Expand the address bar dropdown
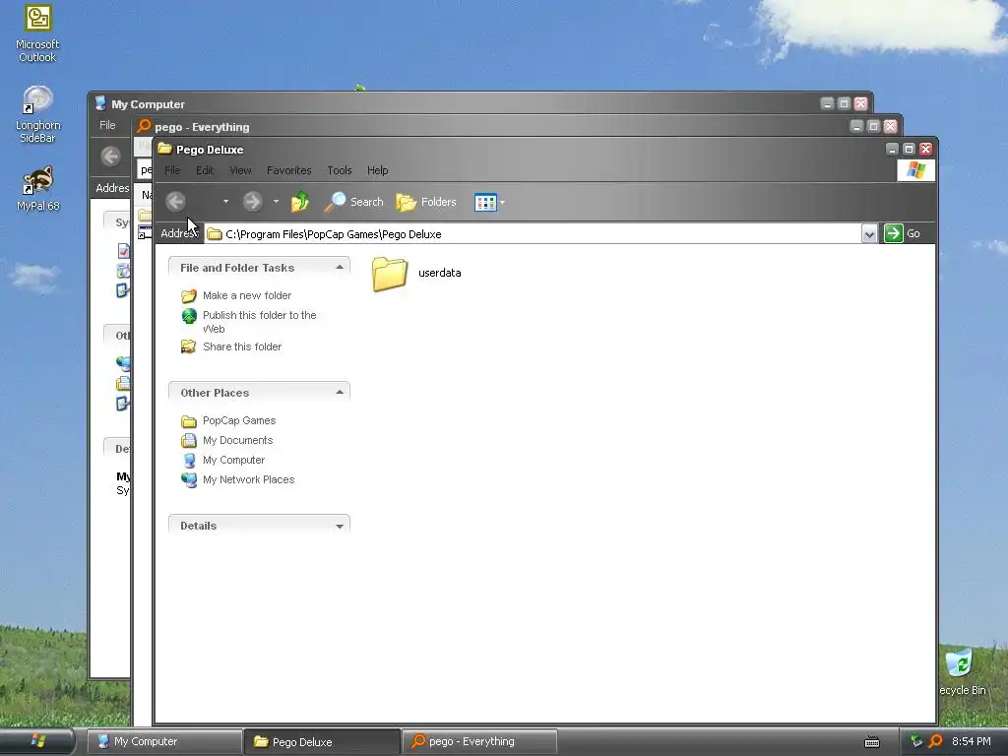This screenshot has width=1008, height=756. pos(869,234)
